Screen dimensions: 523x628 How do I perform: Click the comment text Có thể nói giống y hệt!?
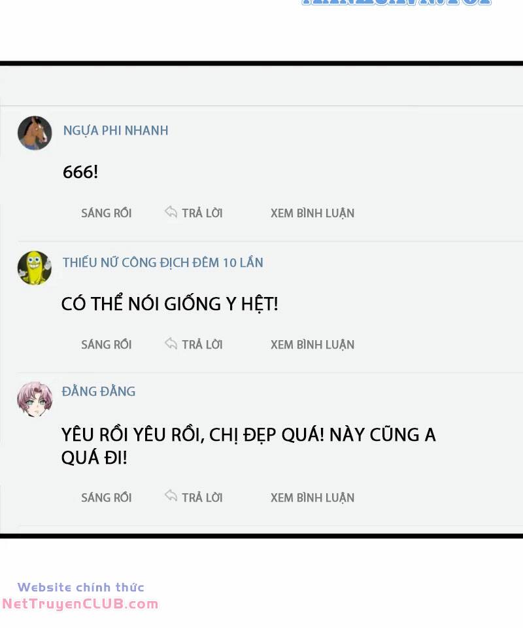[x=170, y=304]
